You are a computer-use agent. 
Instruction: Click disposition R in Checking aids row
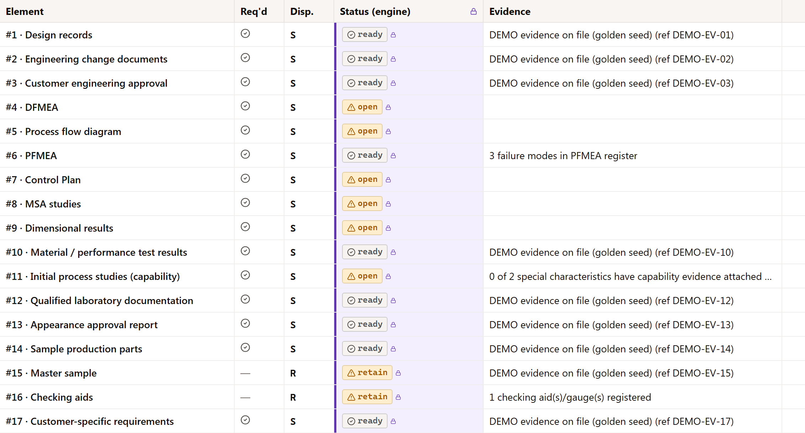293,397
